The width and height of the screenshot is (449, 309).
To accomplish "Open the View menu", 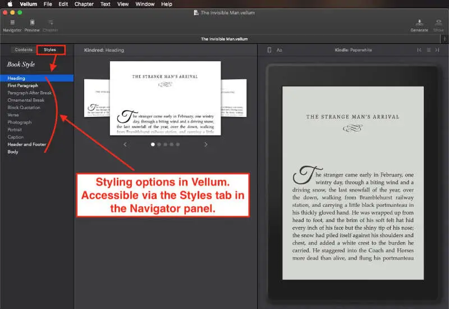I will pyautogui.click(x=123, y=4).
